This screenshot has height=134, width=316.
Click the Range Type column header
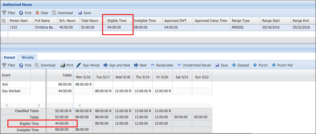tap(240, 21)
